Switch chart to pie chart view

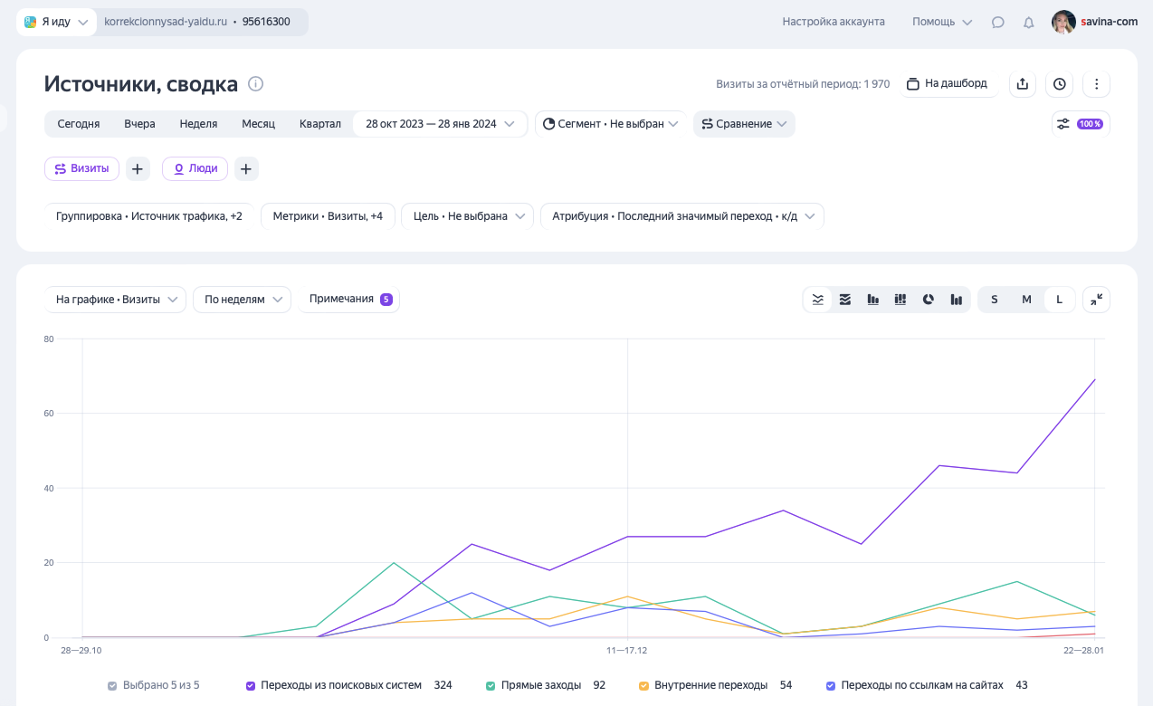(x=928, y=300)
